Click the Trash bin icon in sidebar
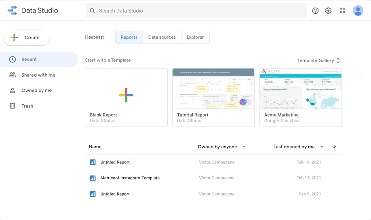371x220 pixels. tap(12, 106)
